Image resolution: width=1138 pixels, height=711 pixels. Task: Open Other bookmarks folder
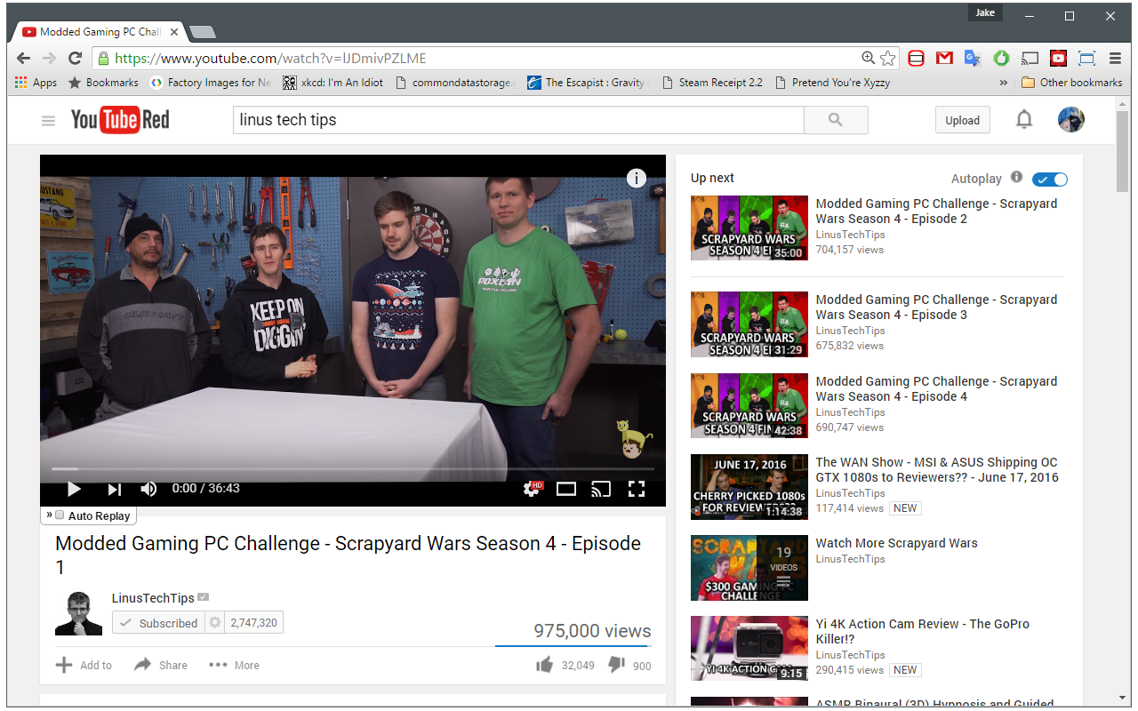coord(1071,83)
